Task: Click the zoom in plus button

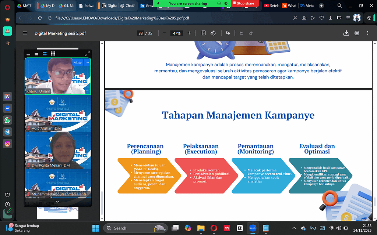Action: 189,33
